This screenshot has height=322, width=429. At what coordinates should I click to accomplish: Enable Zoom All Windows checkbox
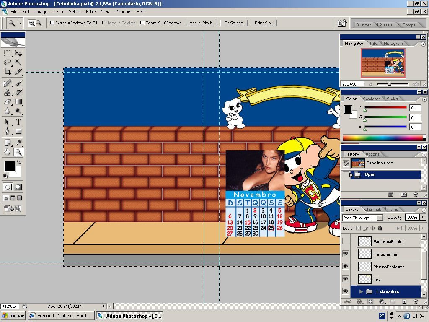pos(142,23)
